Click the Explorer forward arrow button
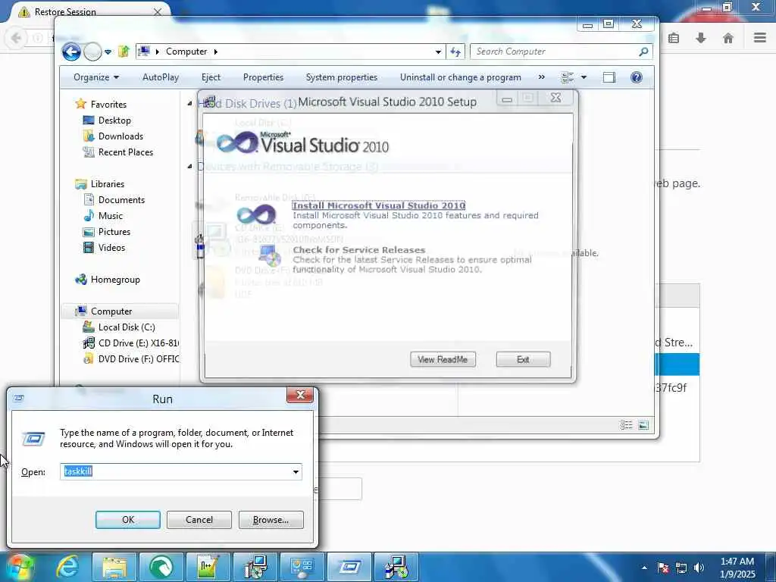Image resolution: width=776 pixels, height=582 pixels. point(92,52)
